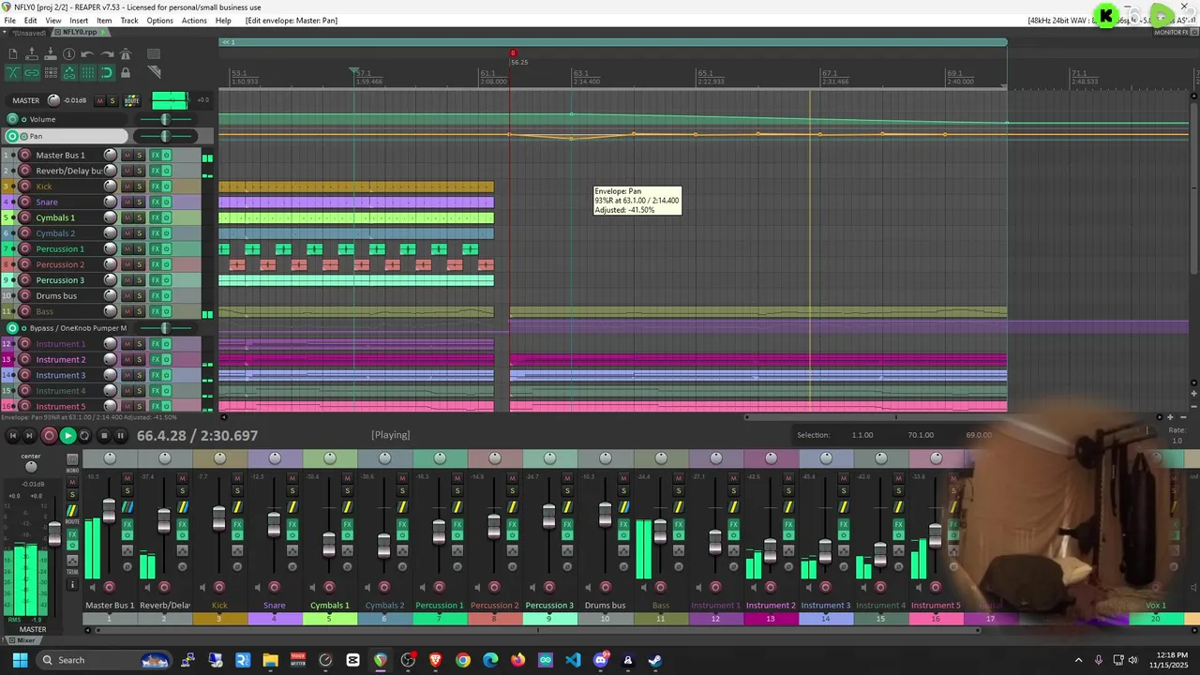This screenshot has height=675, width=1200.
Task: Toggle ripple editing icon
Action: [x=51, y=72]
